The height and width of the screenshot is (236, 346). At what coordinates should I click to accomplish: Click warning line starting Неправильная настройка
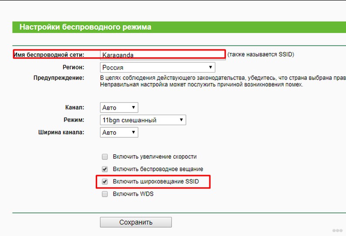click(x=202, y=84)
